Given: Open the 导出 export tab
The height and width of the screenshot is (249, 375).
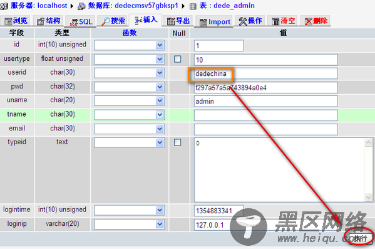Looking at the screenshot, I should [x=178, y=21].
